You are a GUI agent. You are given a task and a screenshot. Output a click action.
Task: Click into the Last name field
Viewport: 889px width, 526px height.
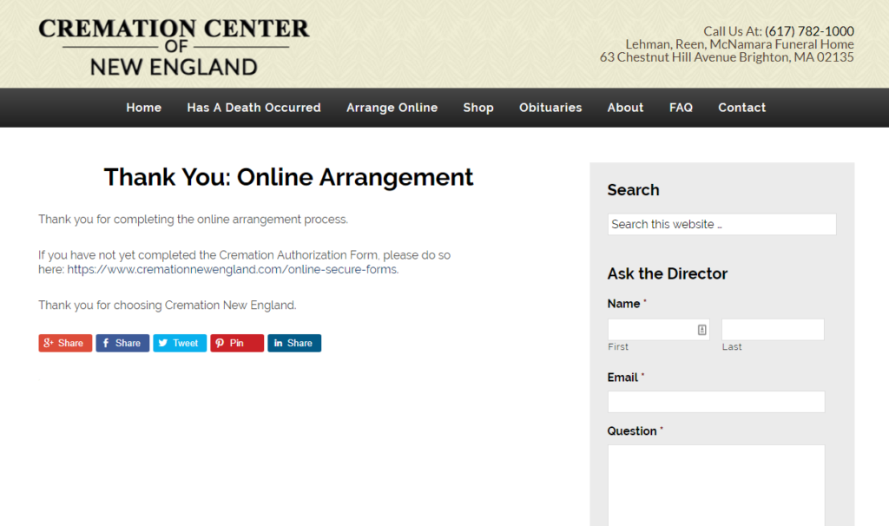pyautogui.click(x=773, y=330)
